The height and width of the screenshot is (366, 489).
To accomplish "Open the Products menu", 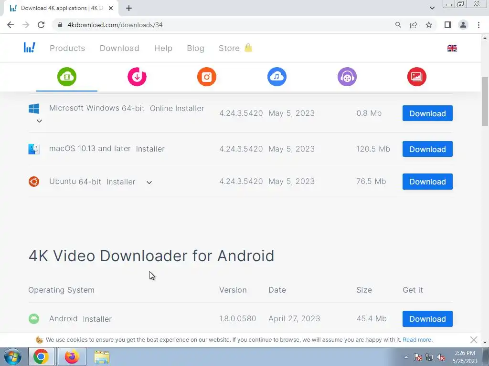I will coord(67,48).
